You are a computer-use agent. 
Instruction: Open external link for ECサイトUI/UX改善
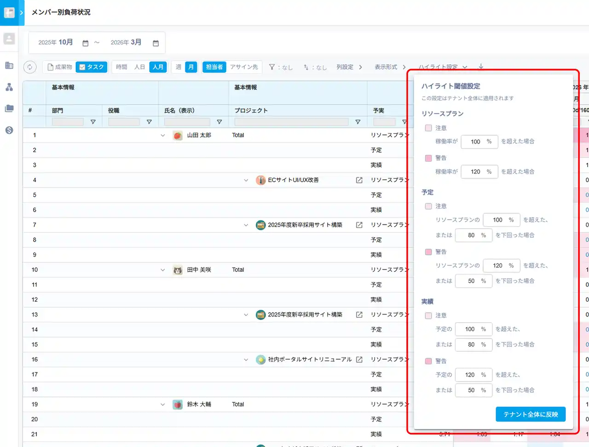pyautogui.click(x=359, y=180)
